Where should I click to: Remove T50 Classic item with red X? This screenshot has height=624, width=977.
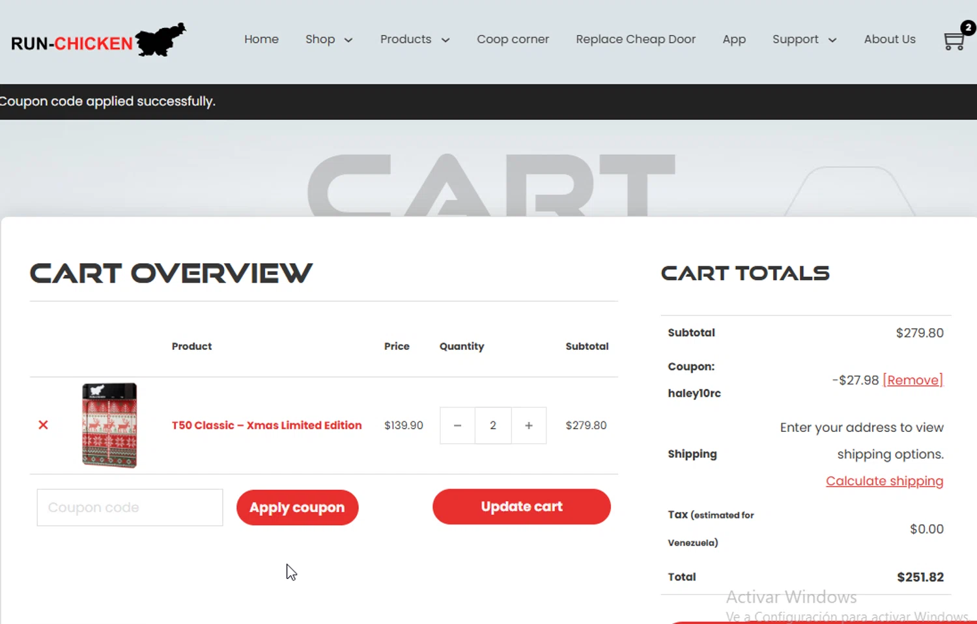(x=43, y=425)
